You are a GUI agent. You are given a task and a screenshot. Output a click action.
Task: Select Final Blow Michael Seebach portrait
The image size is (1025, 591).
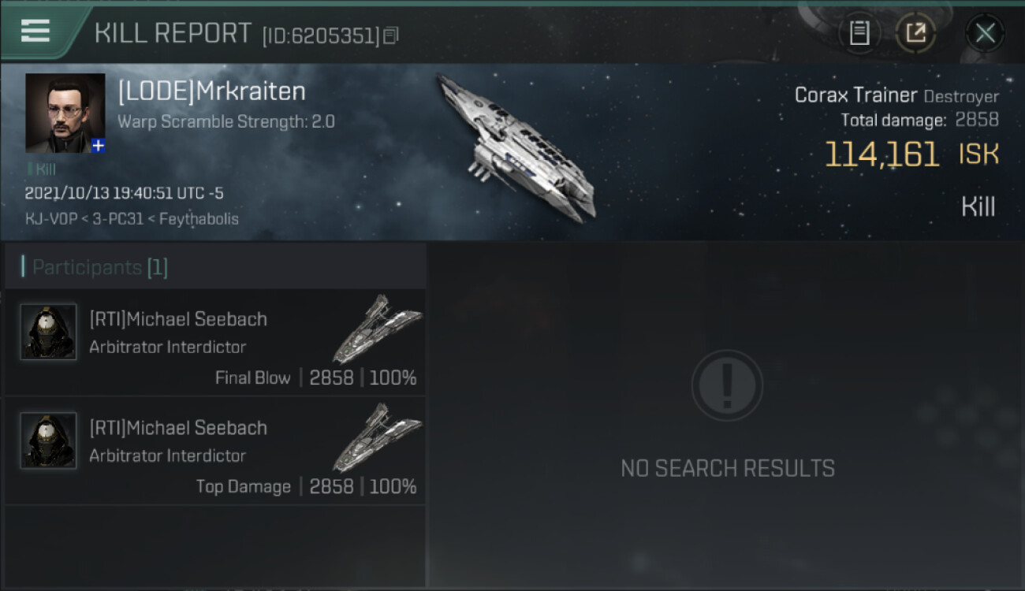pyautogui.click(x=48, y=332)
